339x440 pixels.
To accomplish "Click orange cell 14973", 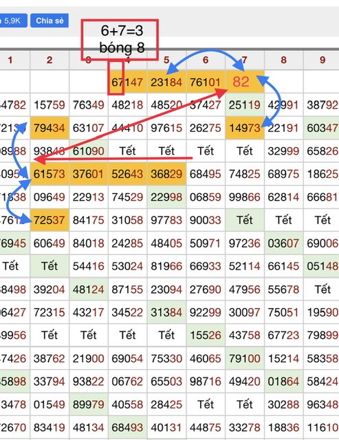I will (x=245, y=128).
